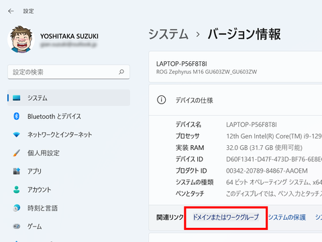Click the 設定 window title text
The height and width of the screenshot is (242, 322).
[x=29, y=11]
